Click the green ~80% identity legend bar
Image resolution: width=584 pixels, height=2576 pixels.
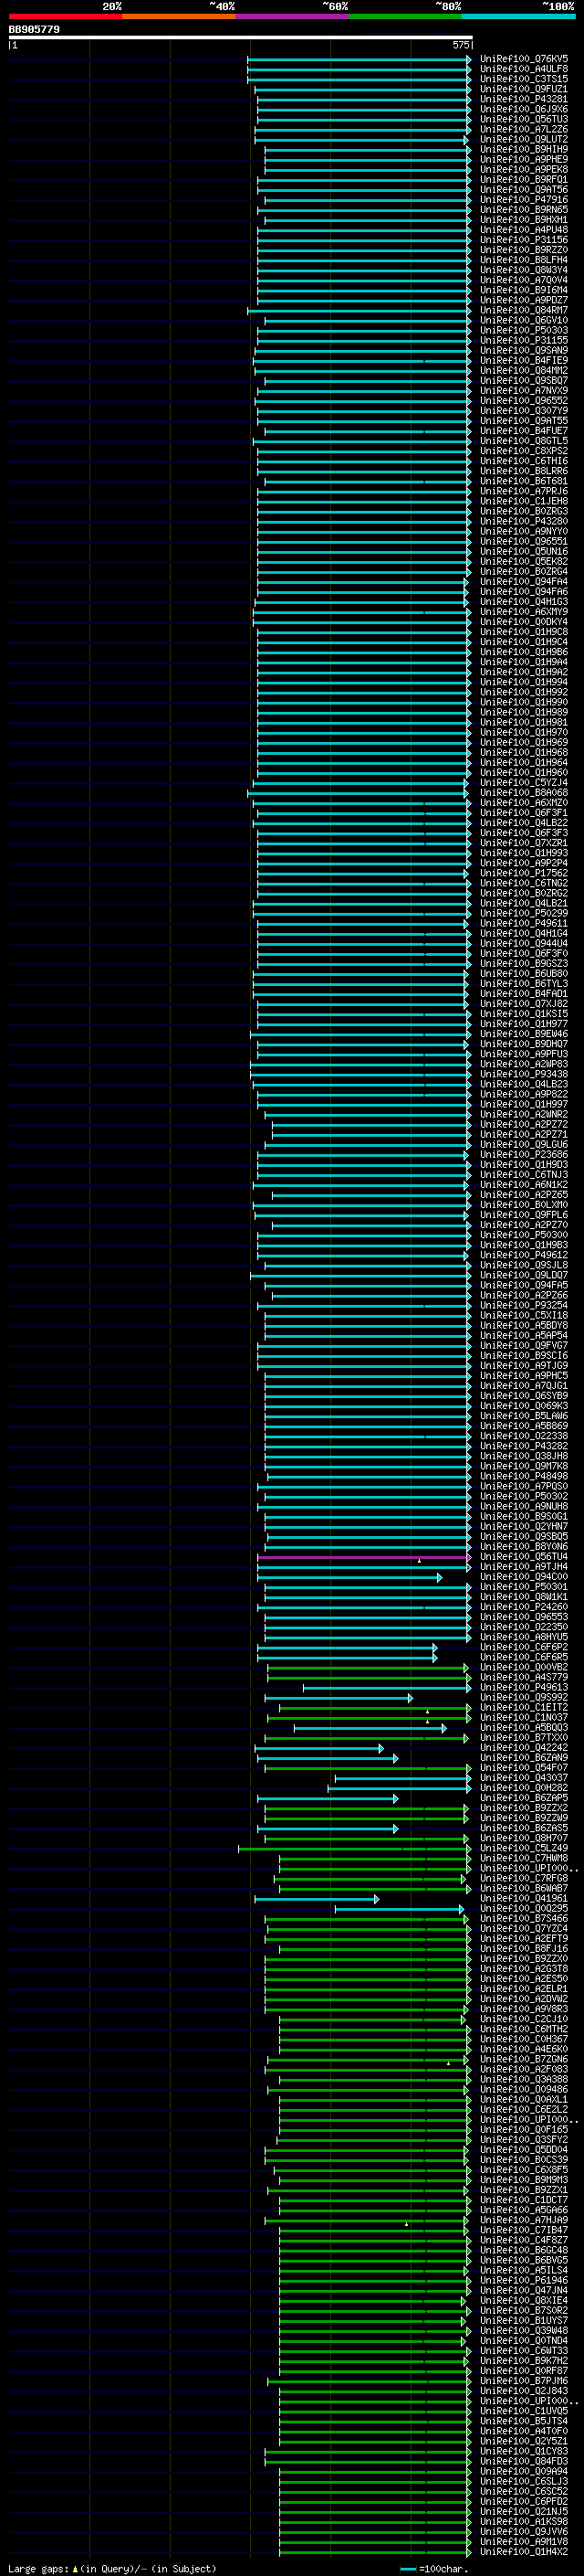[405, 16]
